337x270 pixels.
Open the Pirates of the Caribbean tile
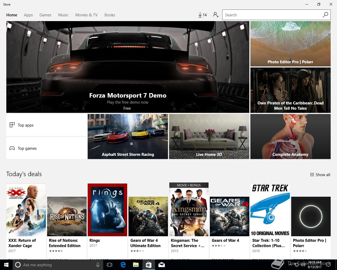point(290,90)
